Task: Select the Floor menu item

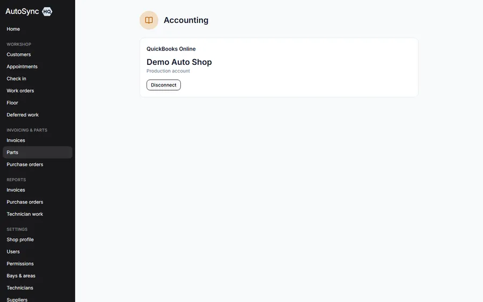Action: point(12,102)
